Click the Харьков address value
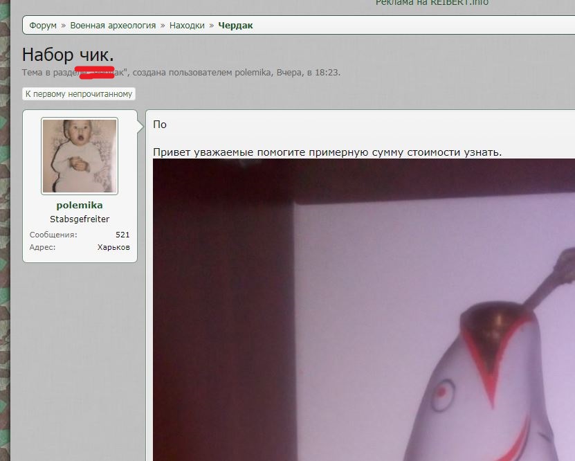Viewport: 575px width, 461px height. [x=113, y=247]
